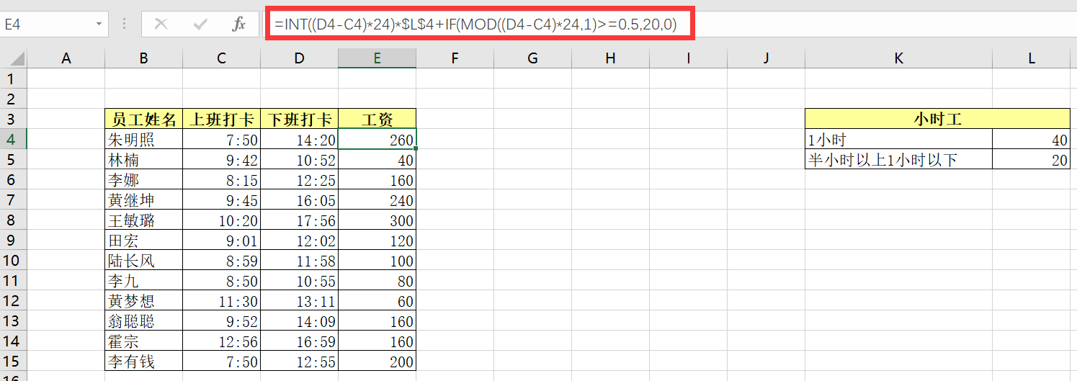Image resolution: width=1077 pixels, height=381 pixels.
Task: Click the hourly rate 40 in column L
Action: 1032,139
